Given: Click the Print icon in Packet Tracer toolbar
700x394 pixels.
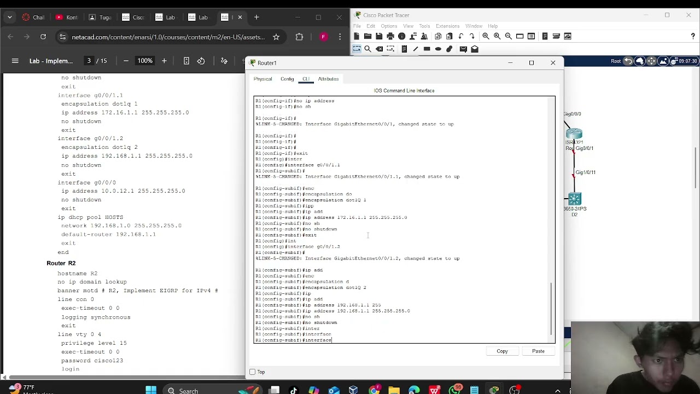Looking at the screenshot, I should [390, 36].
